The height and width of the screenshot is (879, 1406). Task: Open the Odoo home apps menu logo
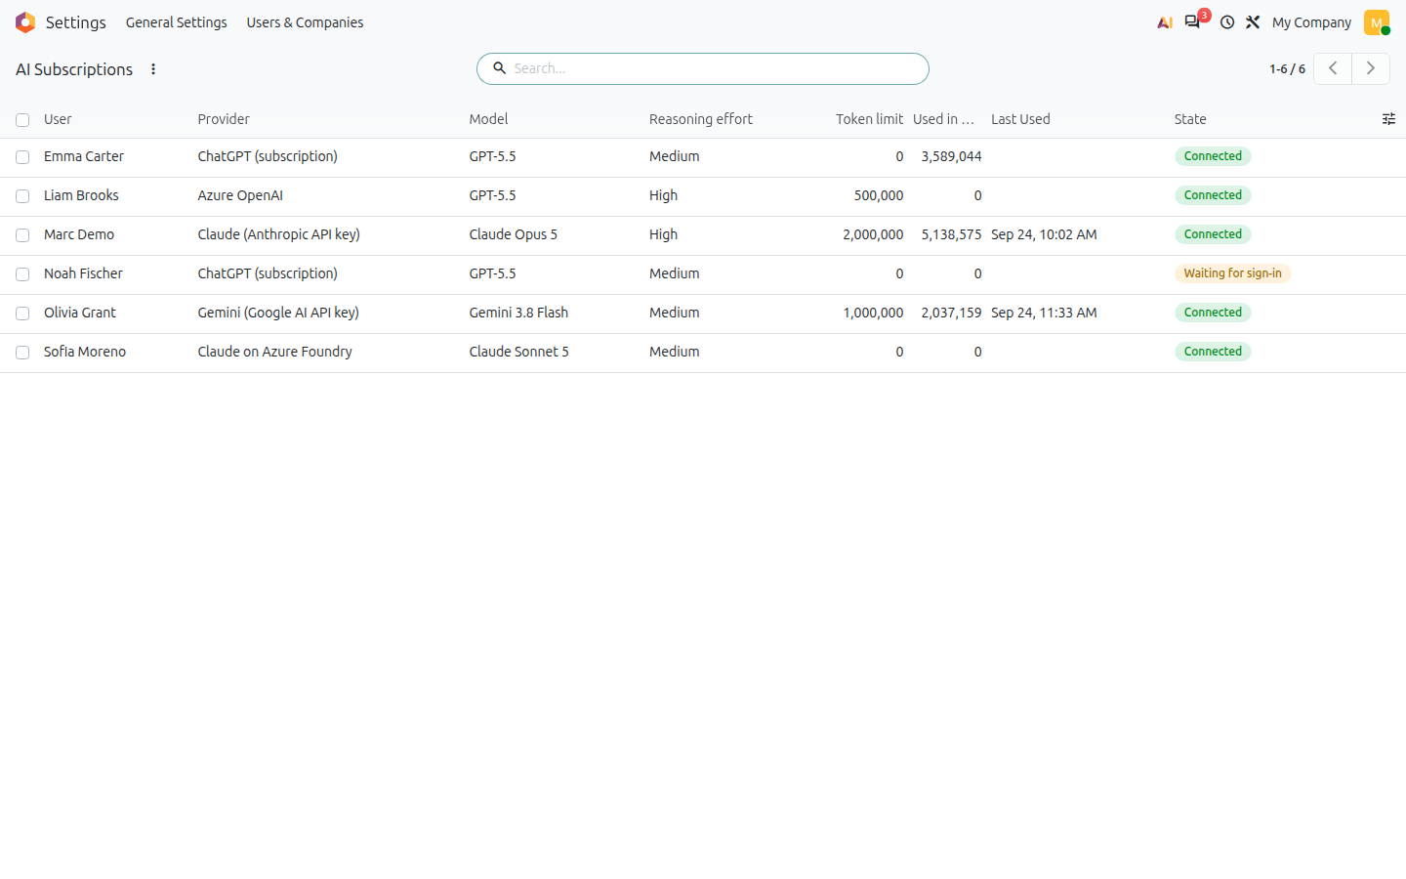coord(25,22)
